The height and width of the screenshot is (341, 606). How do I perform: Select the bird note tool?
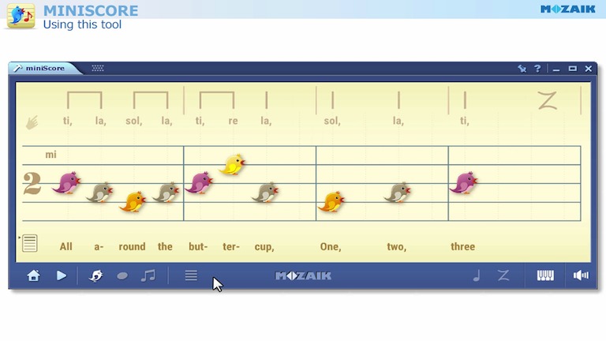click(96, 275)
